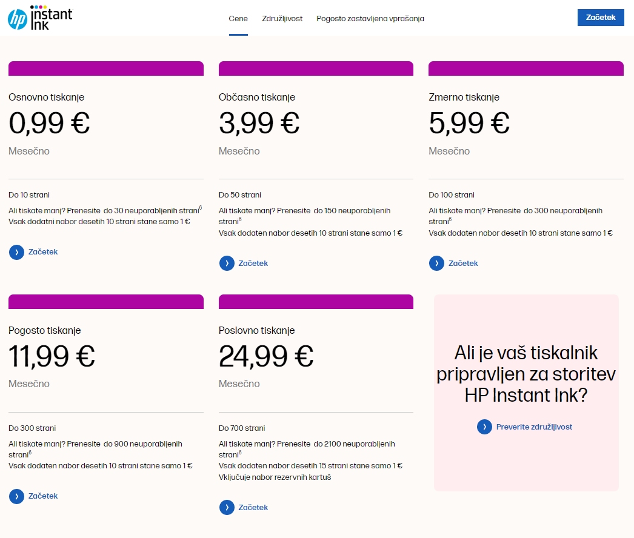
Task: Follow the Preverite združljivost link
Action: 534,427
